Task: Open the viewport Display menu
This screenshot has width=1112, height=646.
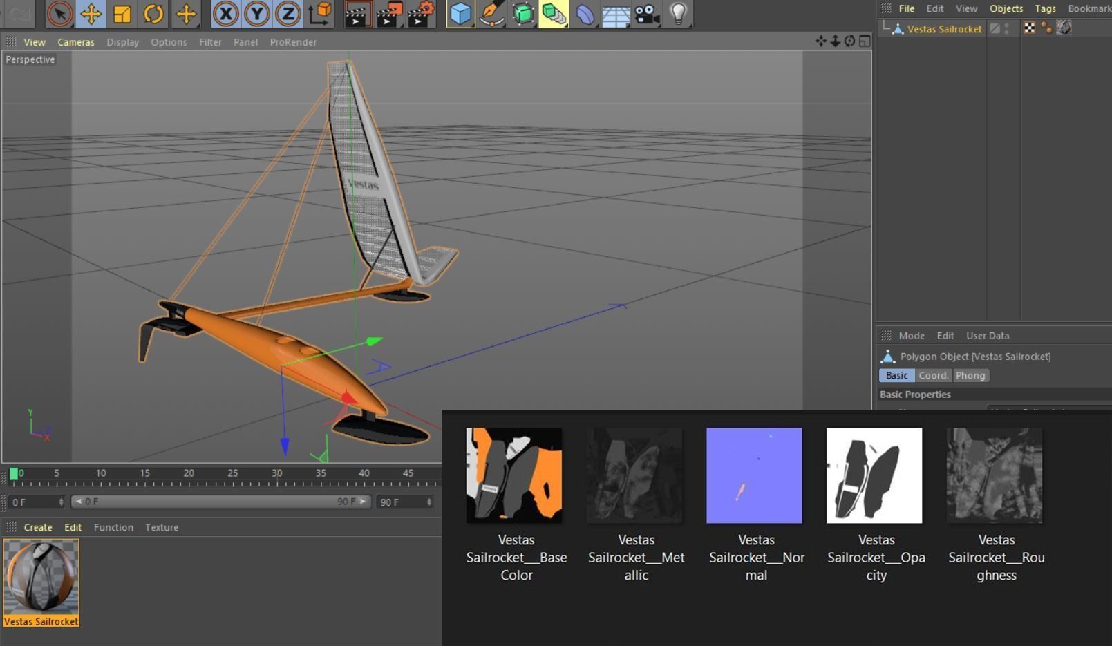Action: [x=122, y=42]
